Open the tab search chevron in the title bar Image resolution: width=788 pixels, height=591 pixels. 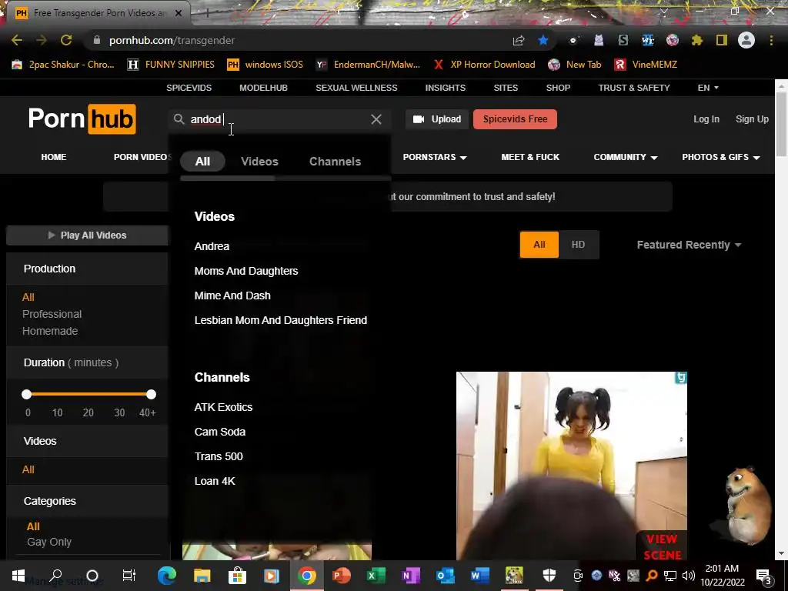pos(664,11)
